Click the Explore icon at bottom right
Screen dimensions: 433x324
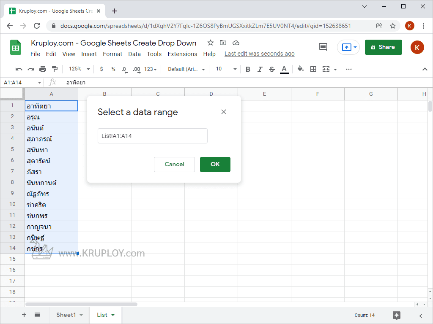tap(397, 316)
